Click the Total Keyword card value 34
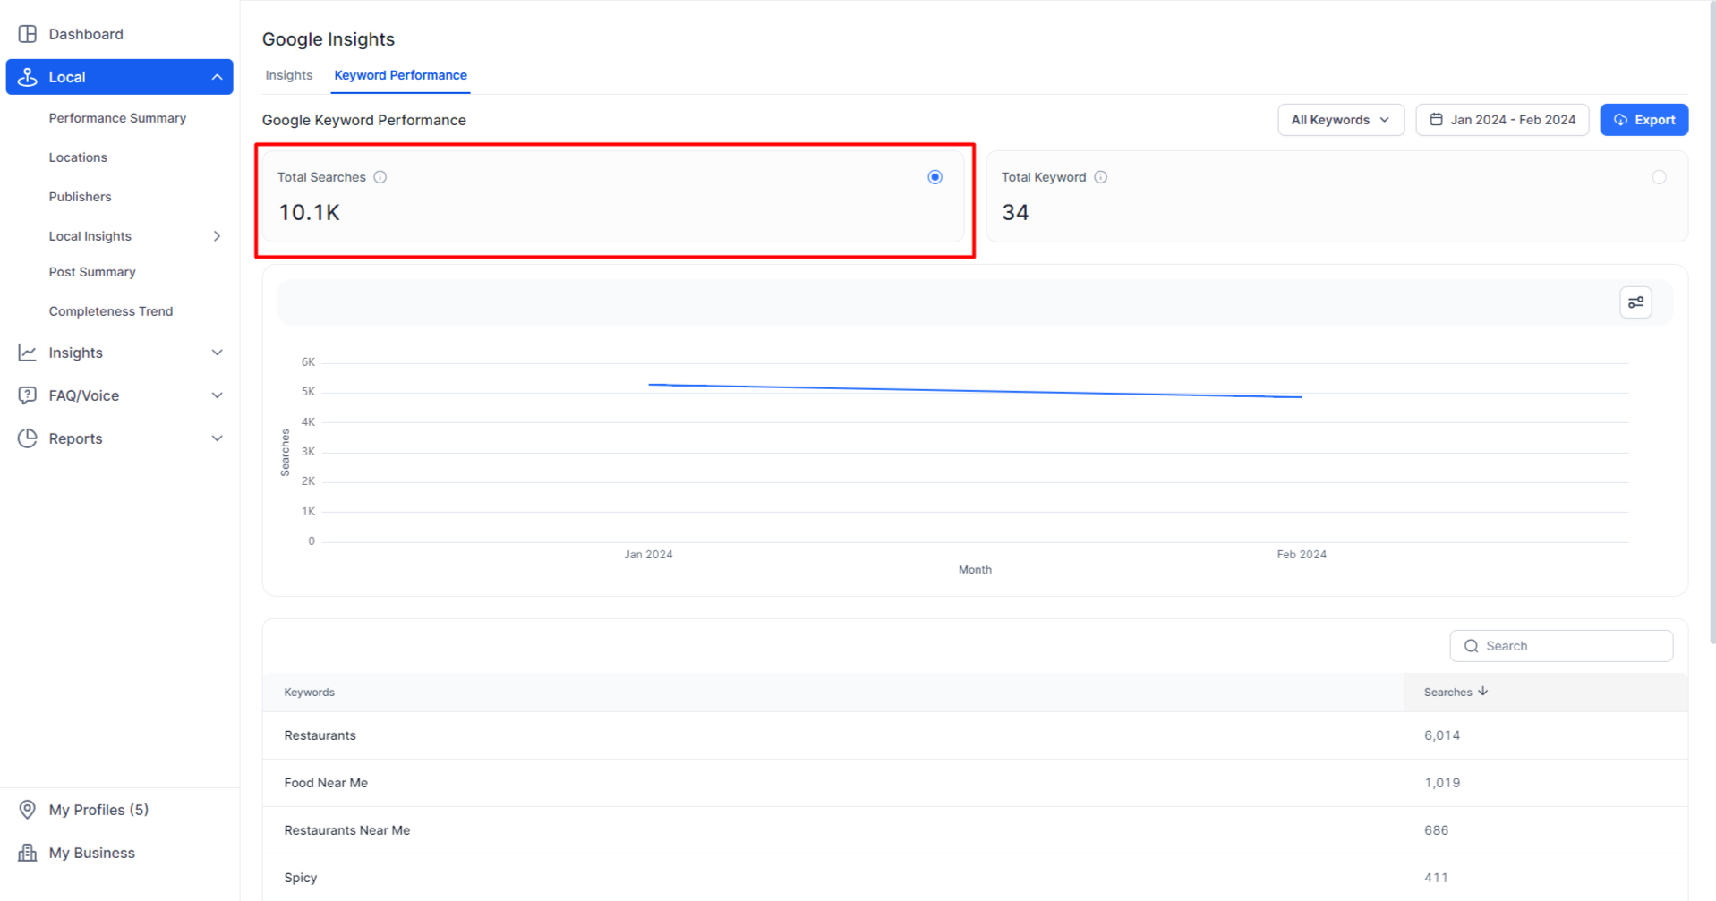The height and width of the screenshot is (901, 1716). pyautogui.click(x=1015, y=212)
